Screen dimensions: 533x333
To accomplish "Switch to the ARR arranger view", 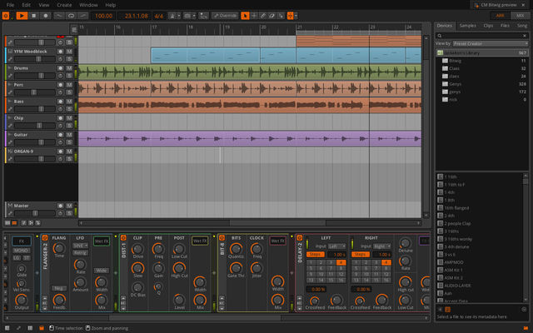I will pyautogui.click(x=501, y=15).
